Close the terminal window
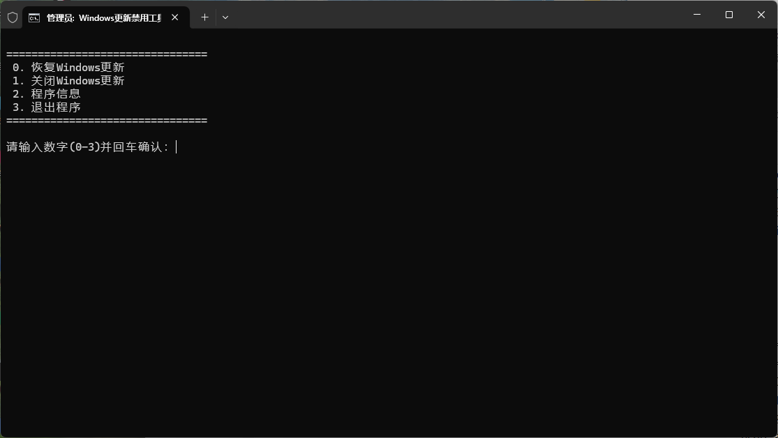The width and height of the screenshot is (778, 438). (x=761, y=15)
